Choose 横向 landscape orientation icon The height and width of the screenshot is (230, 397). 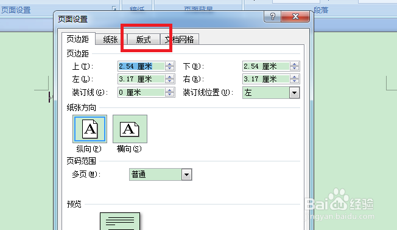click(x=130, y=129)
